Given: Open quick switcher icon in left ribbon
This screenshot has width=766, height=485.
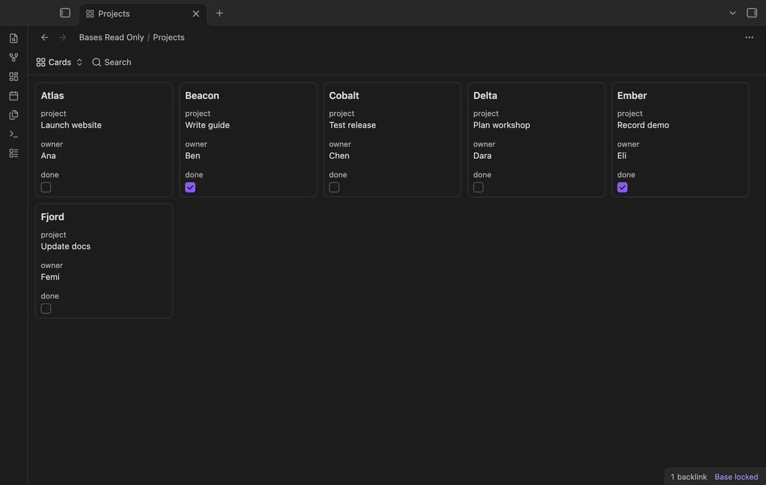Looking at the screenshot, I should [x=13, y=38].
